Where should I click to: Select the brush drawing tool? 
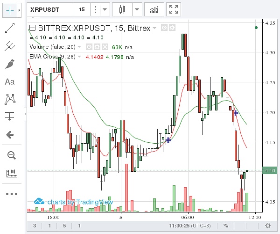10,64
